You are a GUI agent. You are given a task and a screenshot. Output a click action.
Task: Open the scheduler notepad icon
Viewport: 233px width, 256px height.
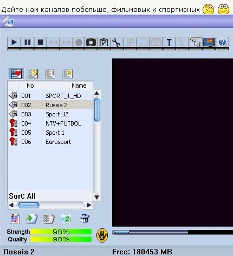click(x=103, y=42)
